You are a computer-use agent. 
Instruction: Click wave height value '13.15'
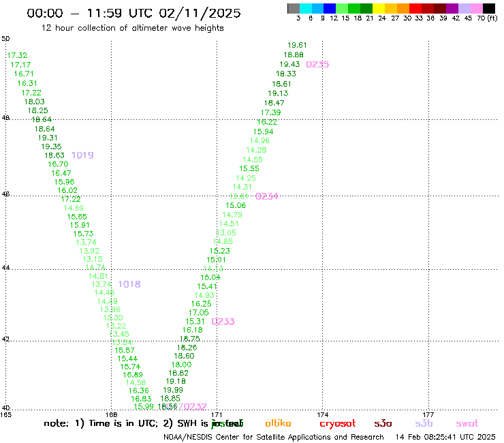click(93, 259)
